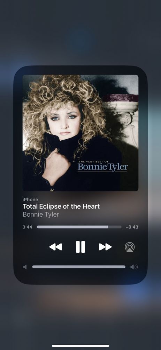The height and width of the screenshot is (350, 161).
Task: Skip to next track with forward button
Action: click(105, 247)
